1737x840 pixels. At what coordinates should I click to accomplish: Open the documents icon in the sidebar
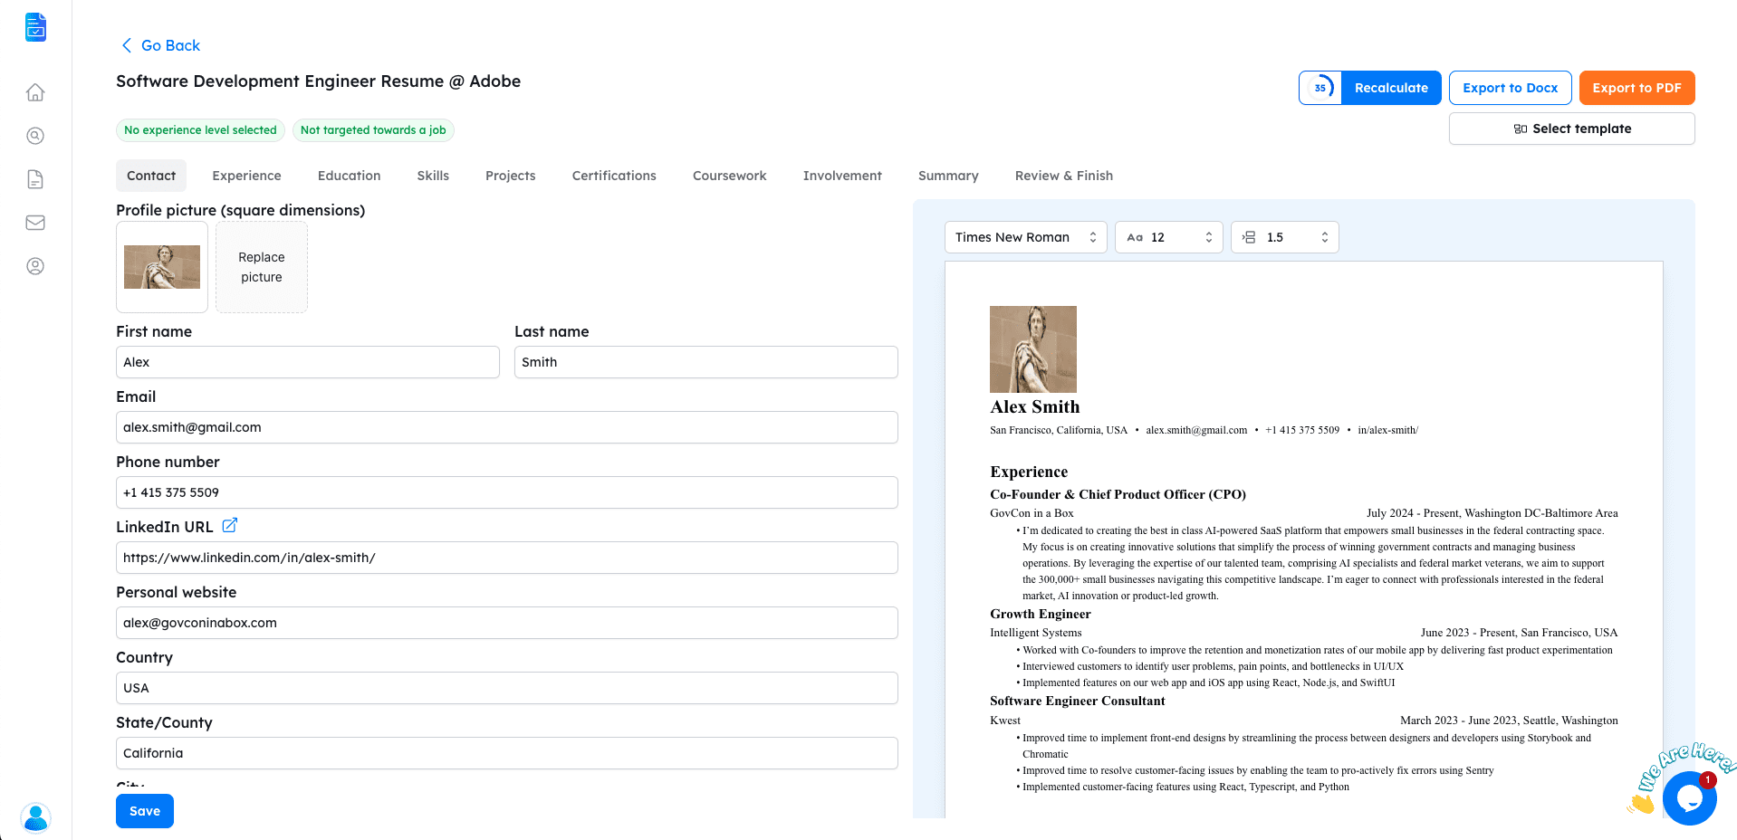click(35, 179)
